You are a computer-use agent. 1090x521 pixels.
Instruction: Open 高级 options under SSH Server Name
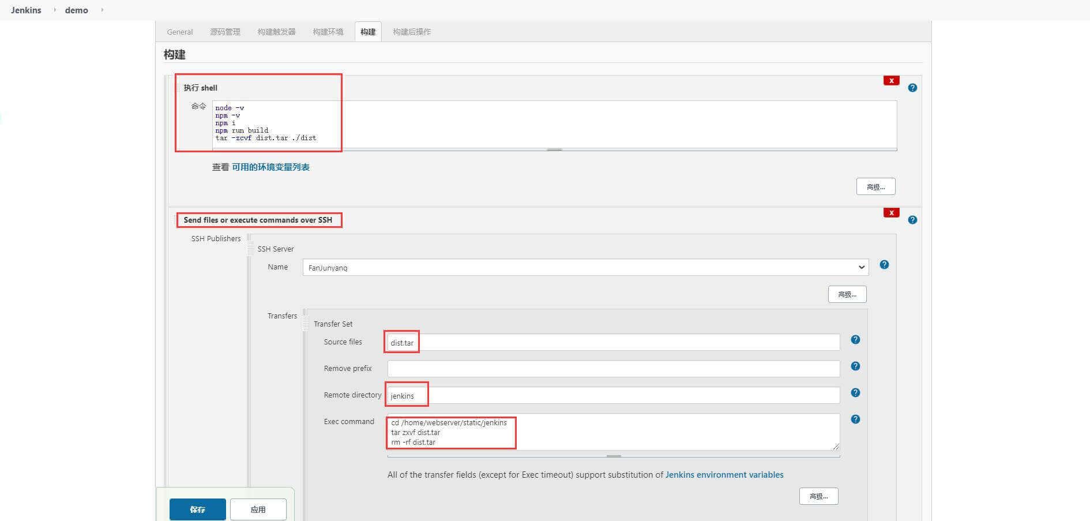[847, 294]
